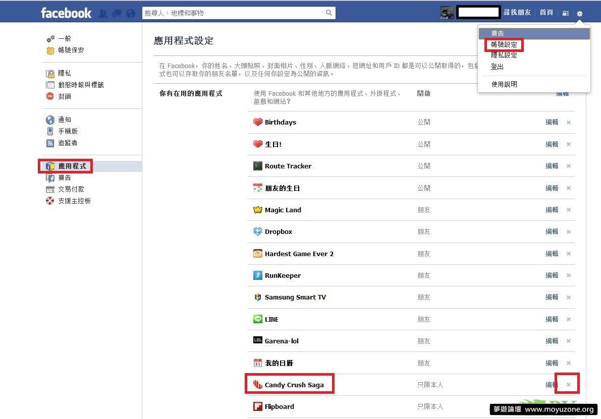Click the Samsung Smart TV icon
The width and height of the screenshot is (601, 419).
pyautogui.click(x=257, y=297)
